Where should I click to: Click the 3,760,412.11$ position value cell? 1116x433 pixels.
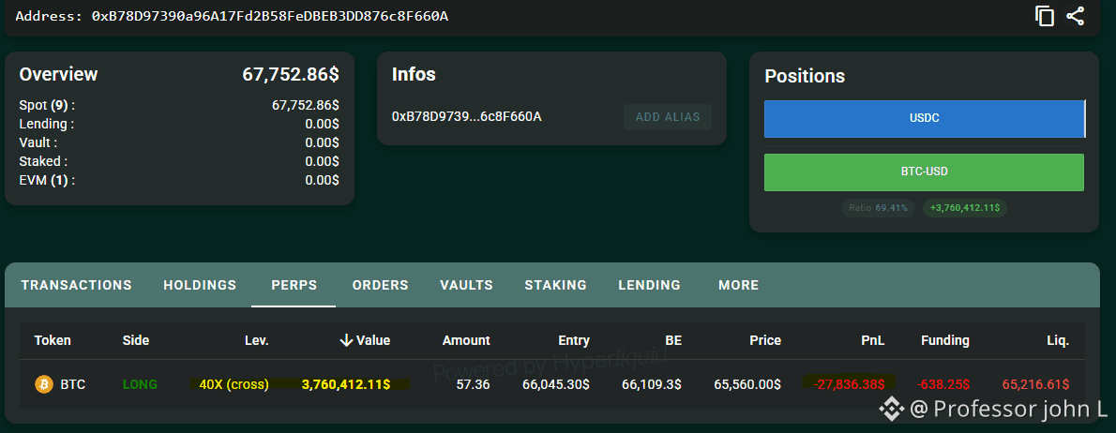point(346,384)
